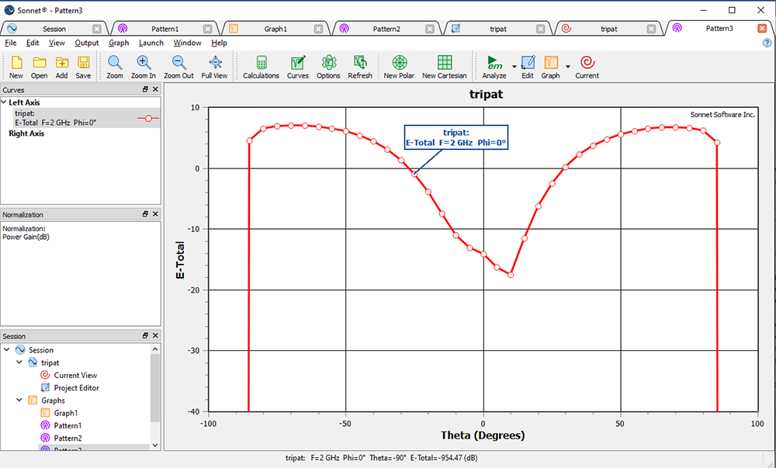Image resolution: width=776 pixels, height=468 pixels.
Task: Reset plot with Full View icon
Action: pos(214,67)
